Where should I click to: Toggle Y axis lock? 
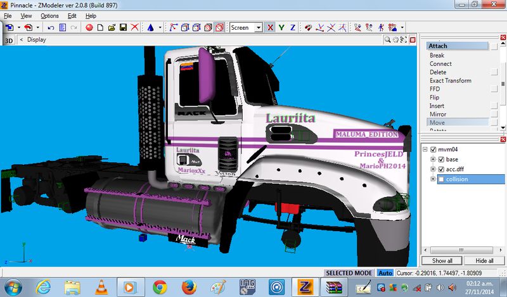pos(281,28)
